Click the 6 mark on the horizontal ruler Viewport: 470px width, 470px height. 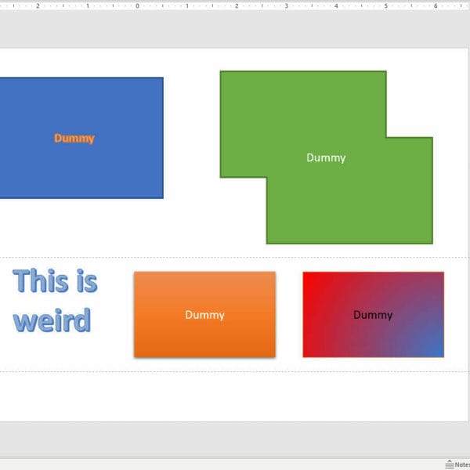[x=435, y=5]
